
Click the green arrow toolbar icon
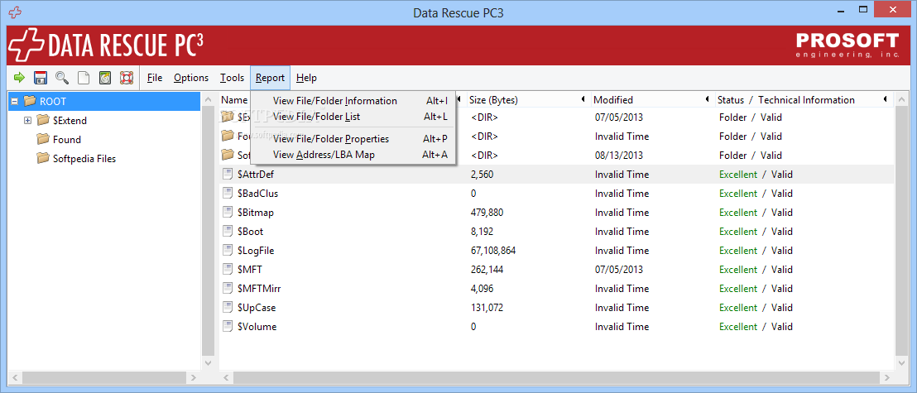[19, 77]
